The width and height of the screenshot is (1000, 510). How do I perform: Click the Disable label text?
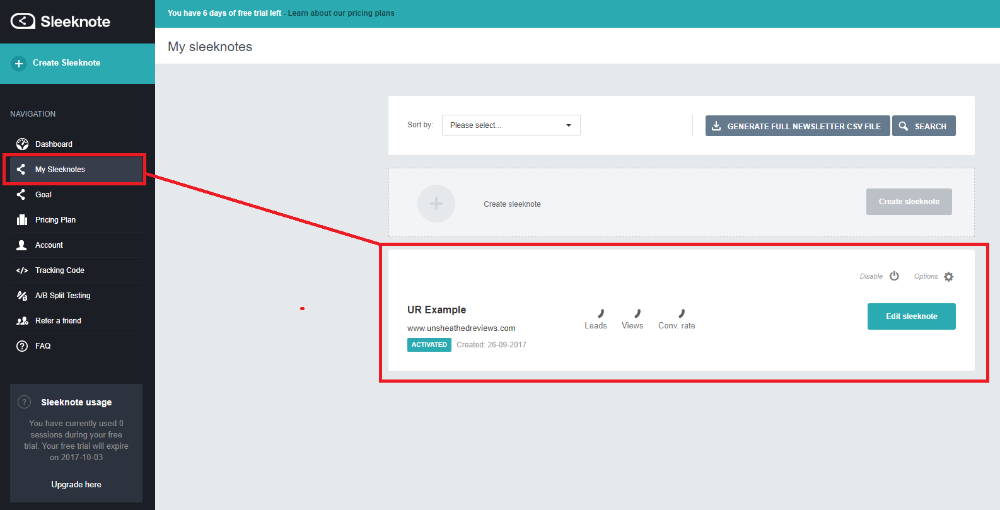tap(871, 276)
